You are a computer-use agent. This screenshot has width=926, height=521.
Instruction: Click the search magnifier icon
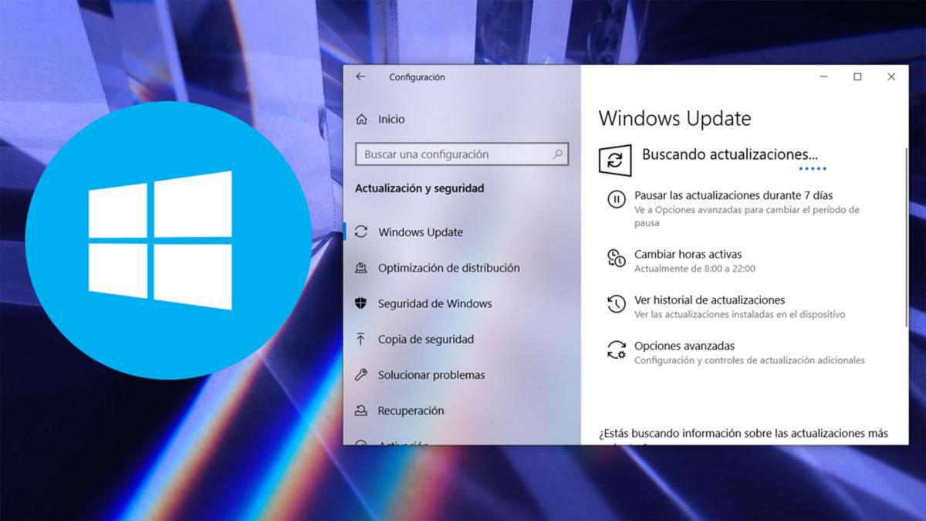point(558,154)
